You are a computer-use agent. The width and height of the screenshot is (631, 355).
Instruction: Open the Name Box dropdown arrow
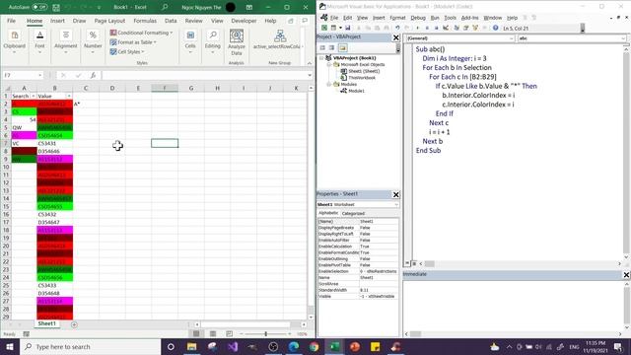click(39, 75)
